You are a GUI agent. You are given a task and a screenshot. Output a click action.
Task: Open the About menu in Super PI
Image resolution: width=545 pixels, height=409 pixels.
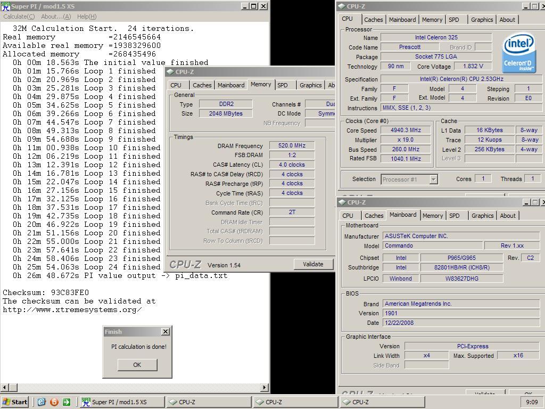55,17
